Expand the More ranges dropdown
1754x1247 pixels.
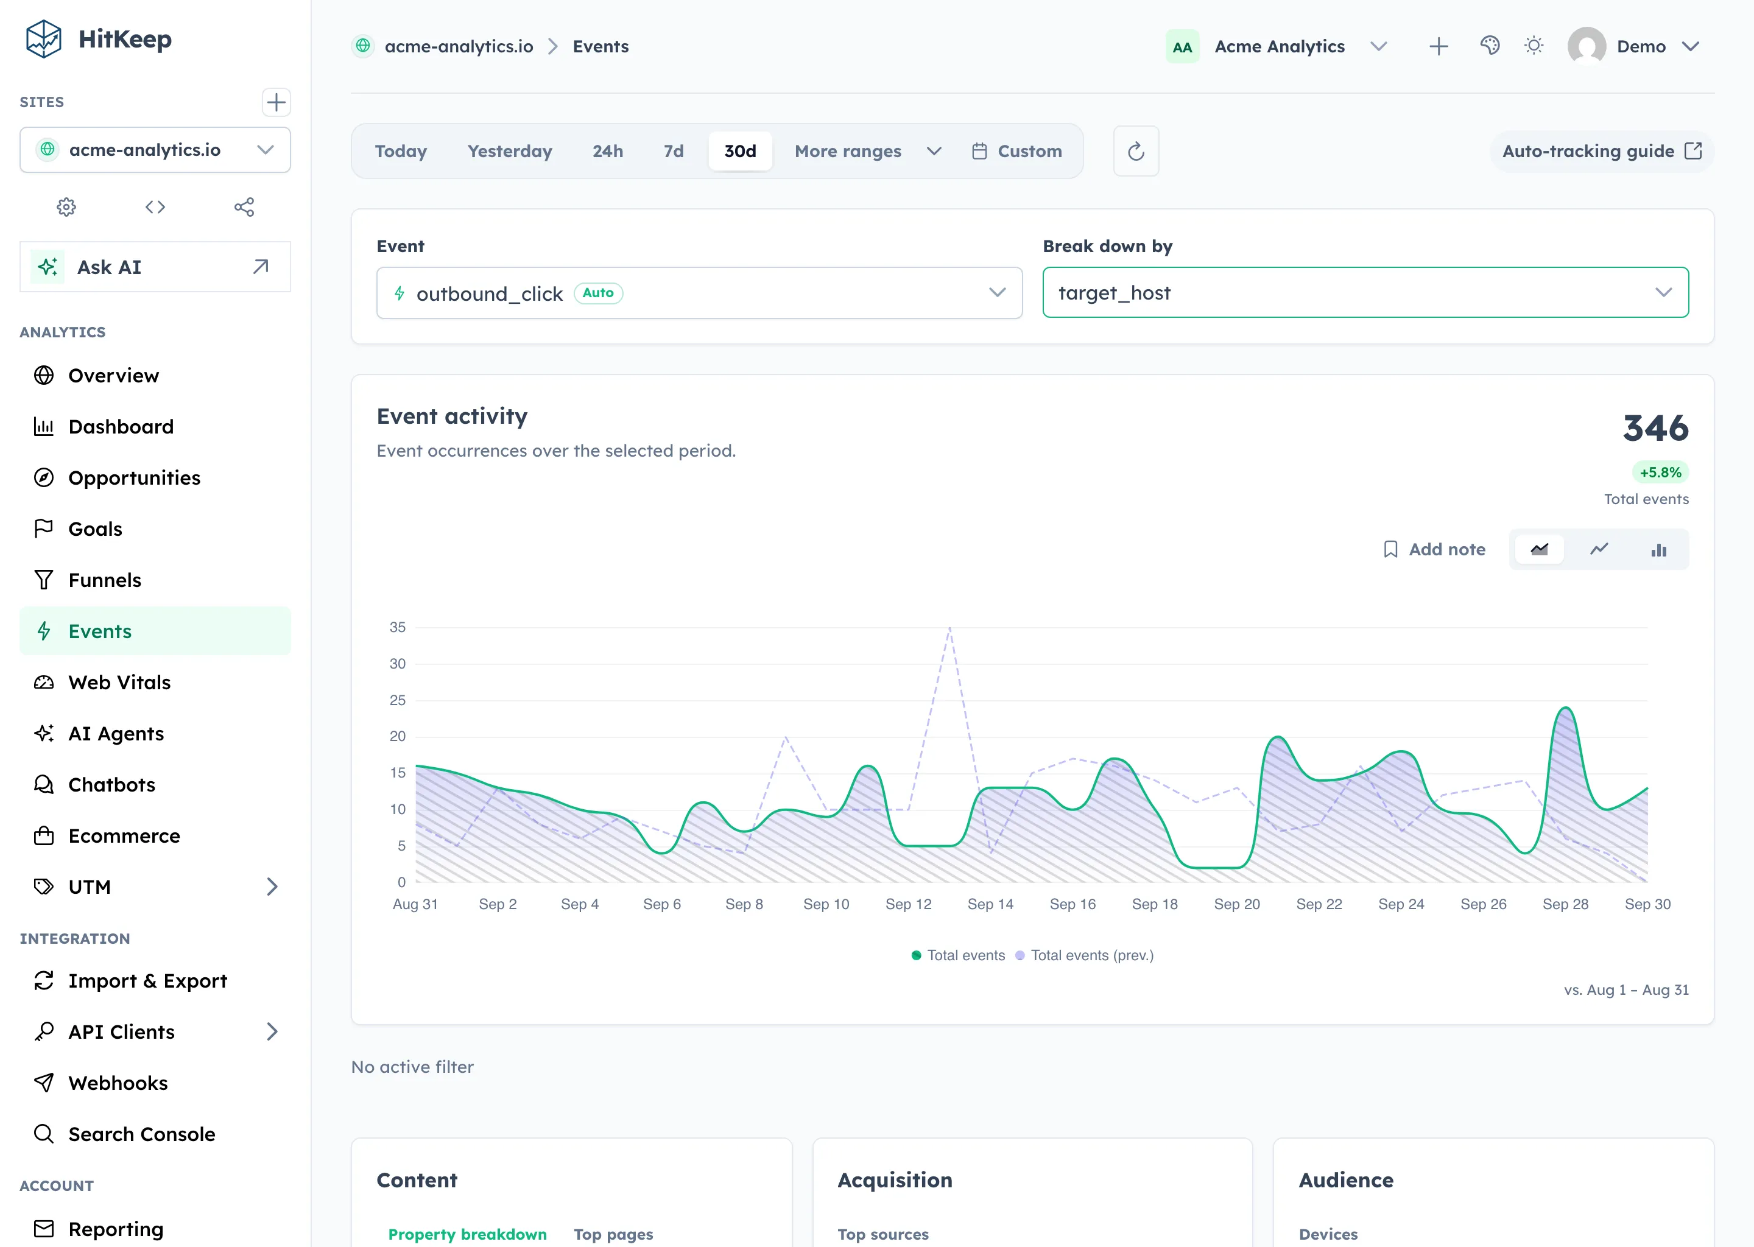pyautogui.click(x=867, y=151)
